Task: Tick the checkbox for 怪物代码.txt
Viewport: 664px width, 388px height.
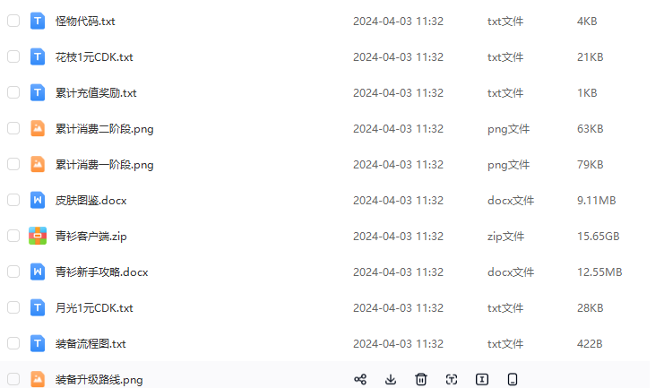Action: tap(13, 21)
